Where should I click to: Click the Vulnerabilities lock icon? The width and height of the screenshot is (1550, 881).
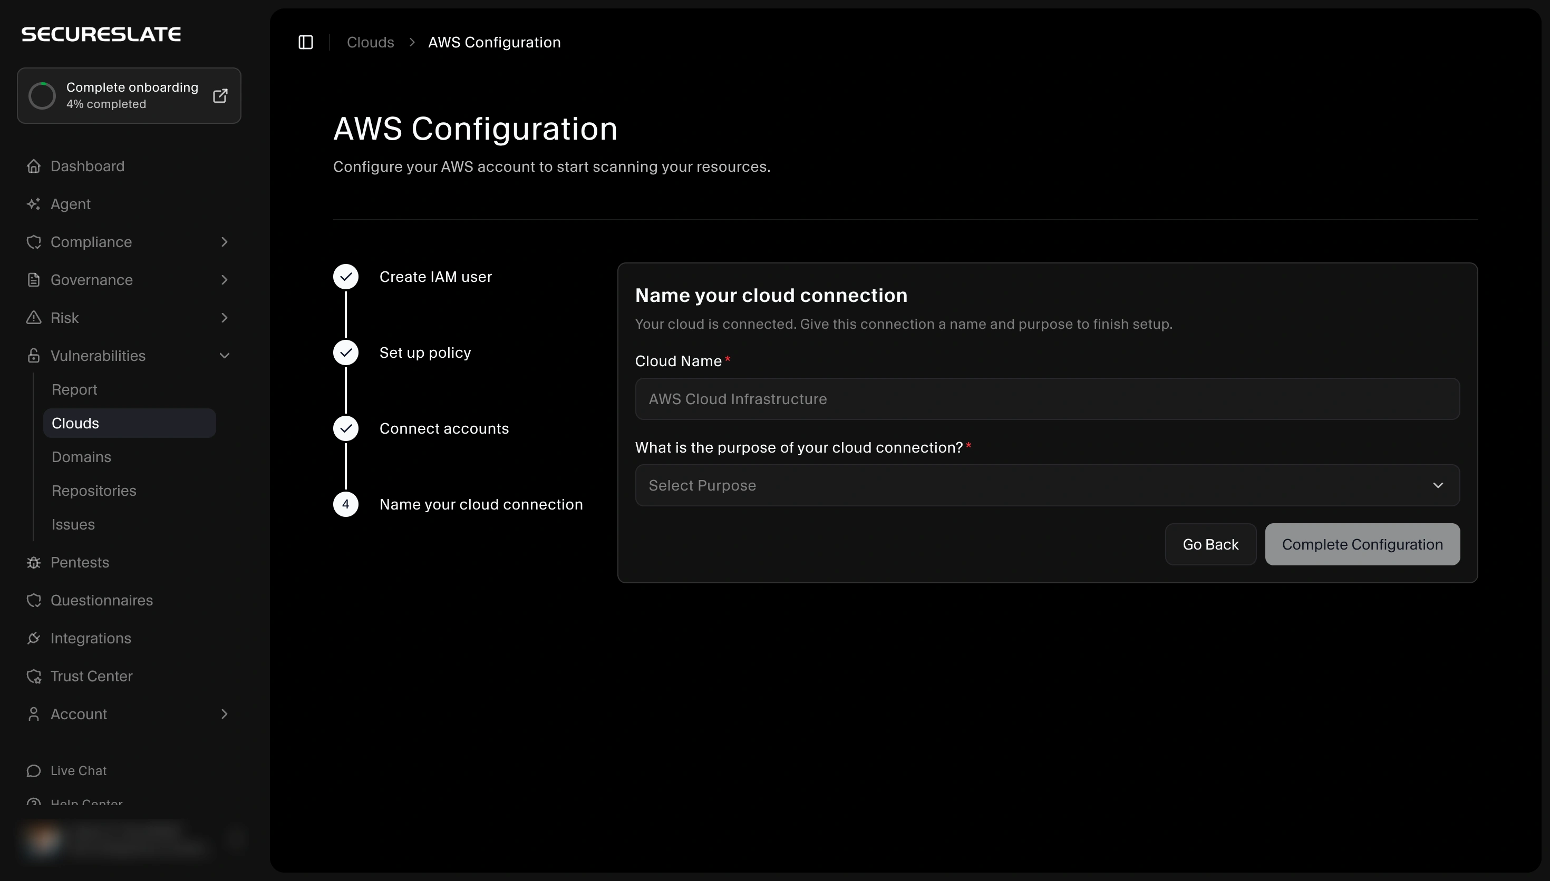coord(34,356)
